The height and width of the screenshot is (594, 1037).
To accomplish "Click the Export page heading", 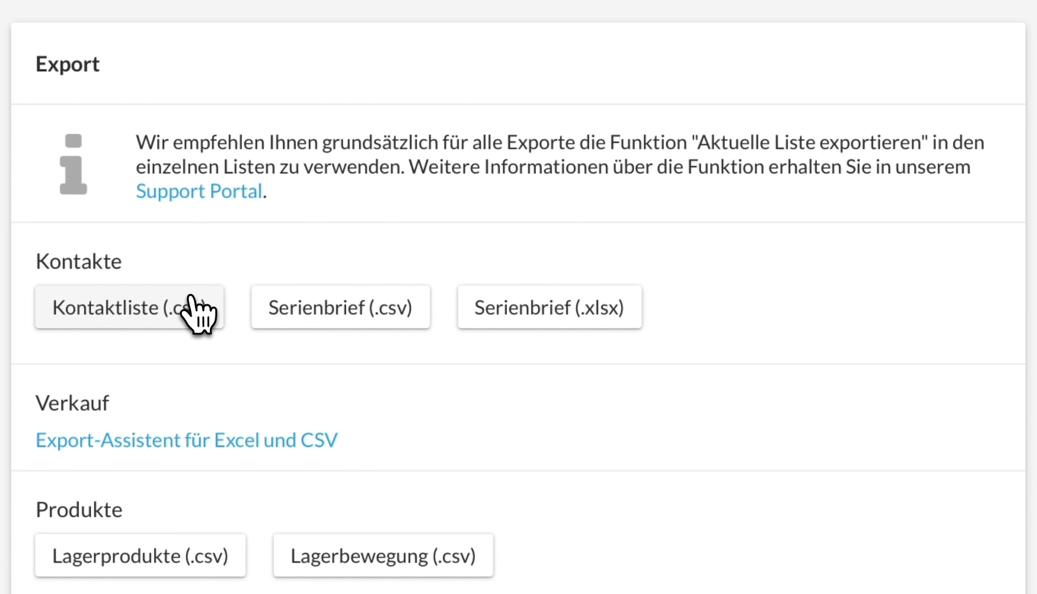I will click(x=68, y=63).
